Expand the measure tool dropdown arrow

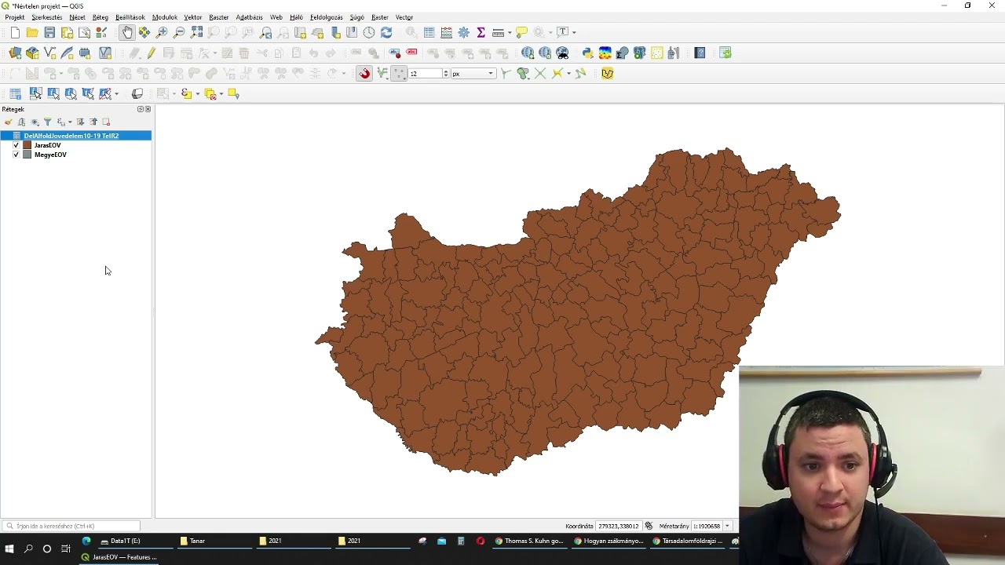pos(510,32)
